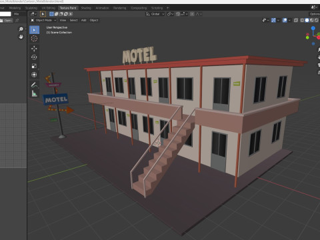This screenshot has width=320, height=240.
Task: Toggle snapping magnet
Action: pyautogui.click(x=178, y=14)
